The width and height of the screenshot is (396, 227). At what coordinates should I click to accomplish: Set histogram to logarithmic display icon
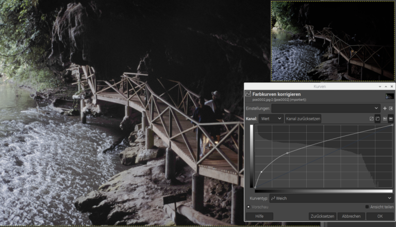pos(391,119)
